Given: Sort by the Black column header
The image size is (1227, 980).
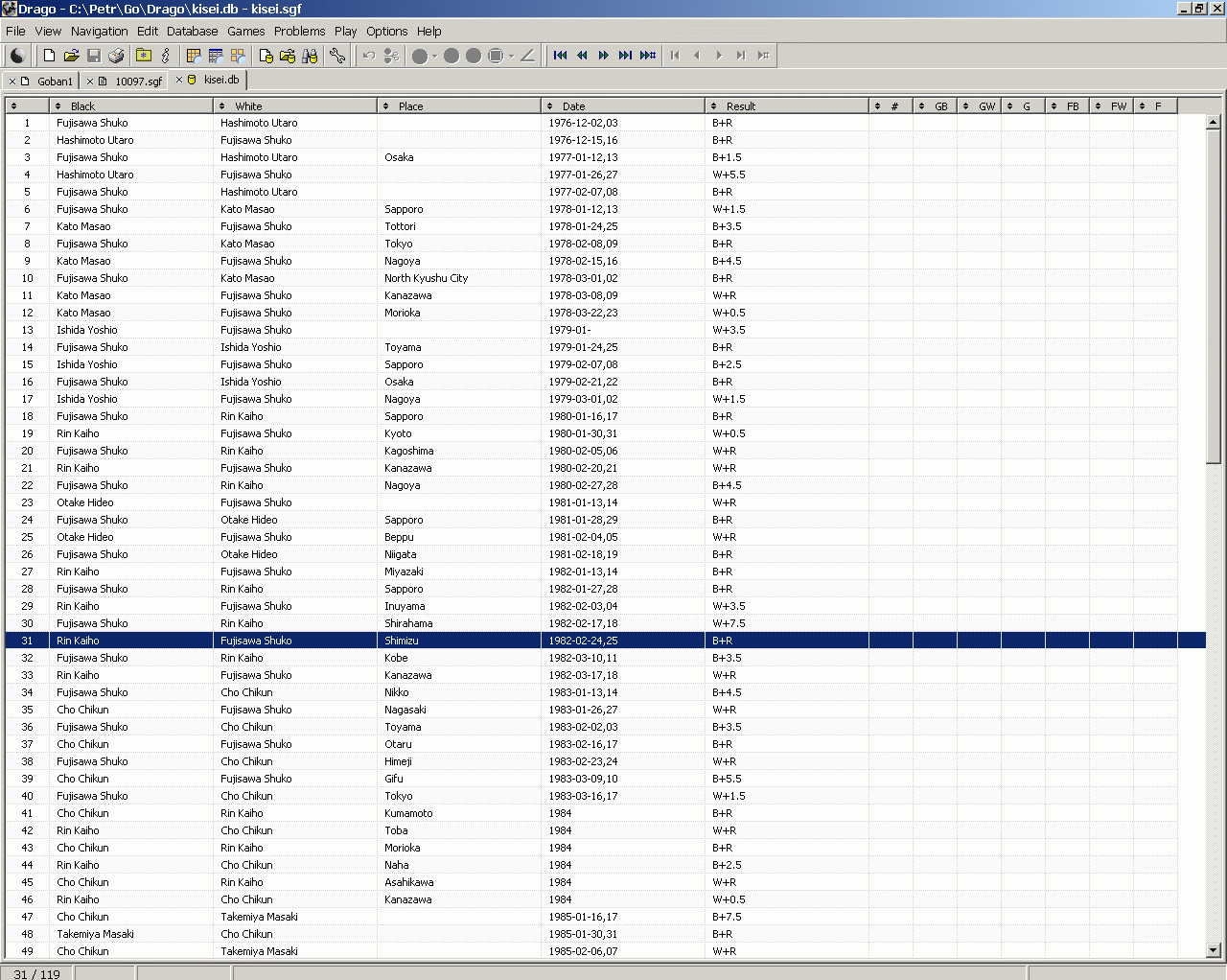Looking at the screenshot, I should pyautogui.click(x=82, y=106).
